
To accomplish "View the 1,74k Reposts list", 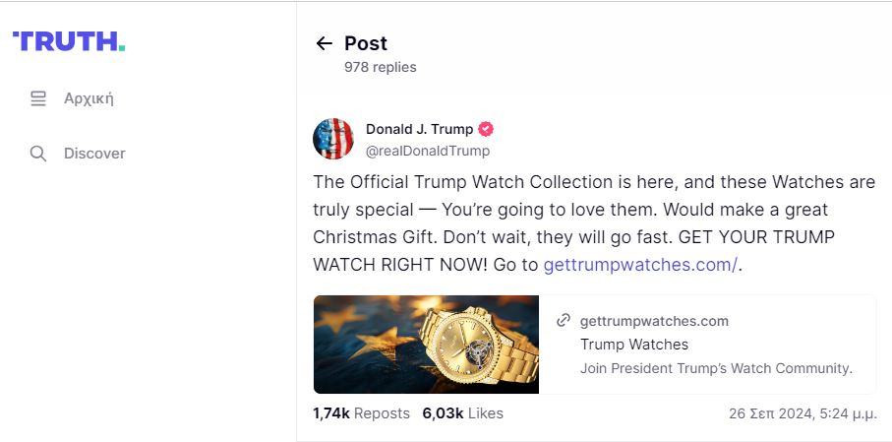I will [361, 413].
